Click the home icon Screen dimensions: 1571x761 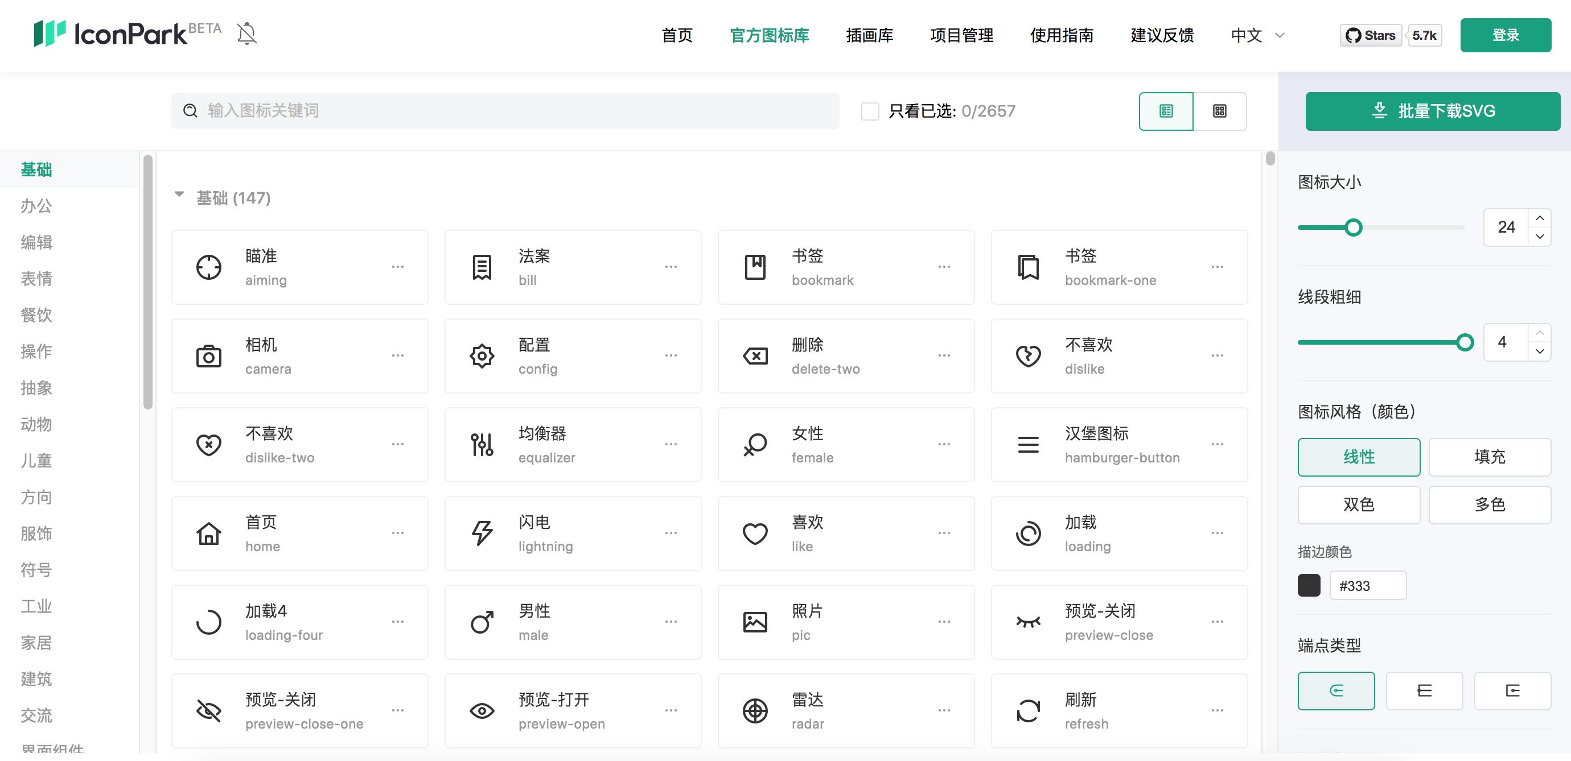[x=300, y=533]
